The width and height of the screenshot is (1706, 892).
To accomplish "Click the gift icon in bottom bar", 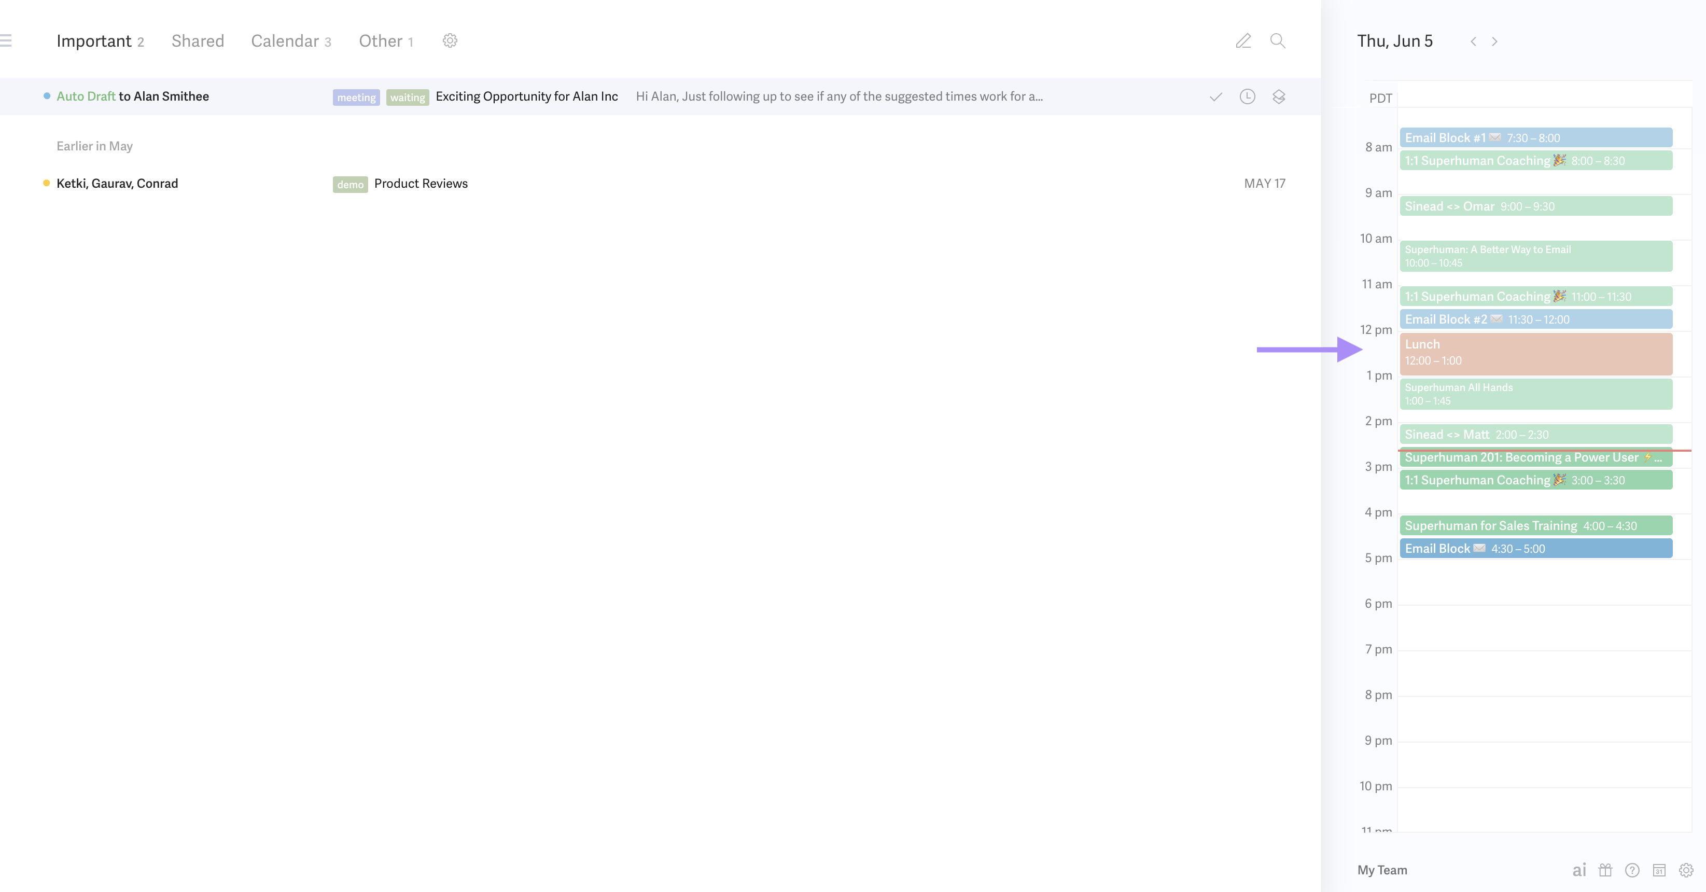I will pos(1605,870).
